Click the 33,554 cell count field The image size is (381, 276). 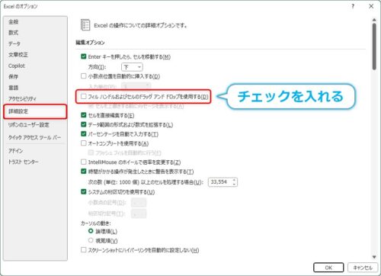[x=220, y=182]
